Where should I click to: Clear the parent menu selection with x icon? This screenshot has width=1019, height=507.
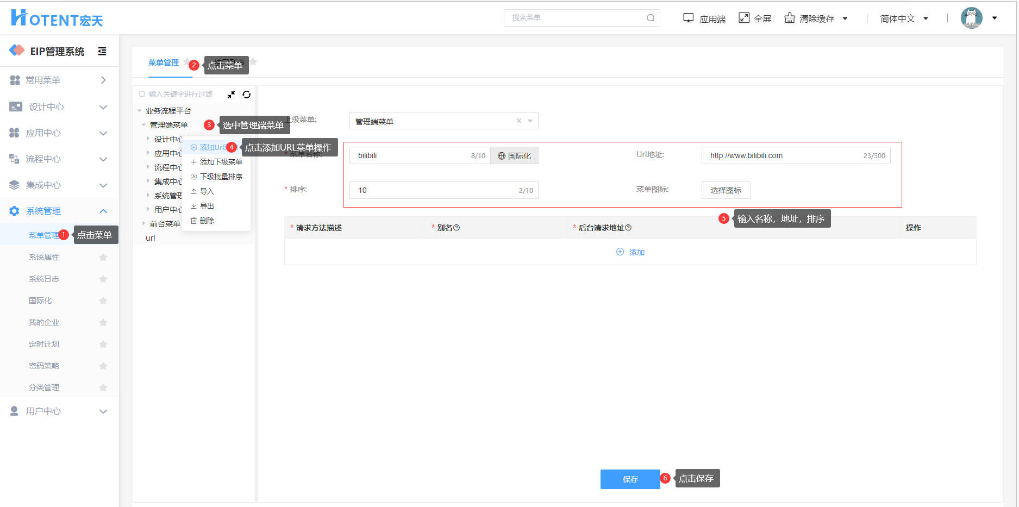[x=518, y=121]
